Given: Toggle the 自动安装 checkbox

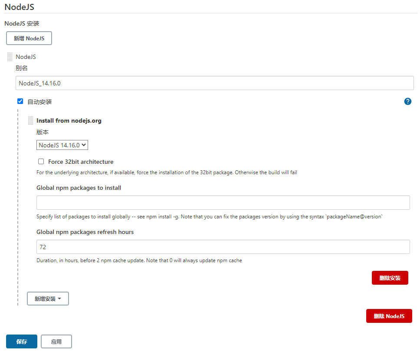Looking at the screenshot, I should pos(20,101).
